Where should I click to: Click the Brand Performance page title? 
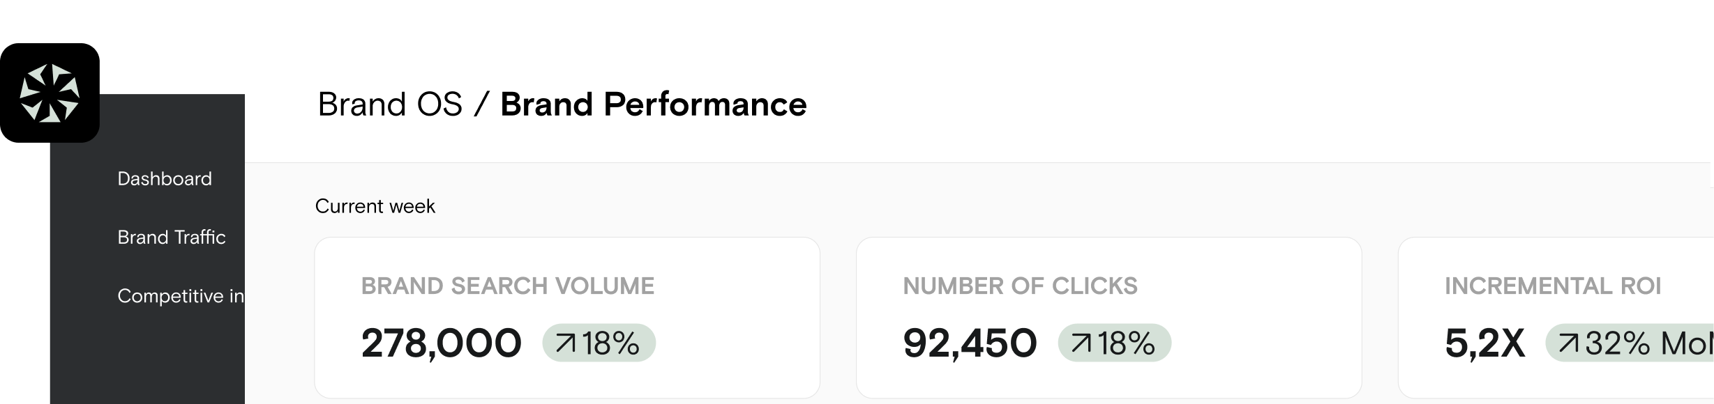pyautogui.click(x=654, y=104)
